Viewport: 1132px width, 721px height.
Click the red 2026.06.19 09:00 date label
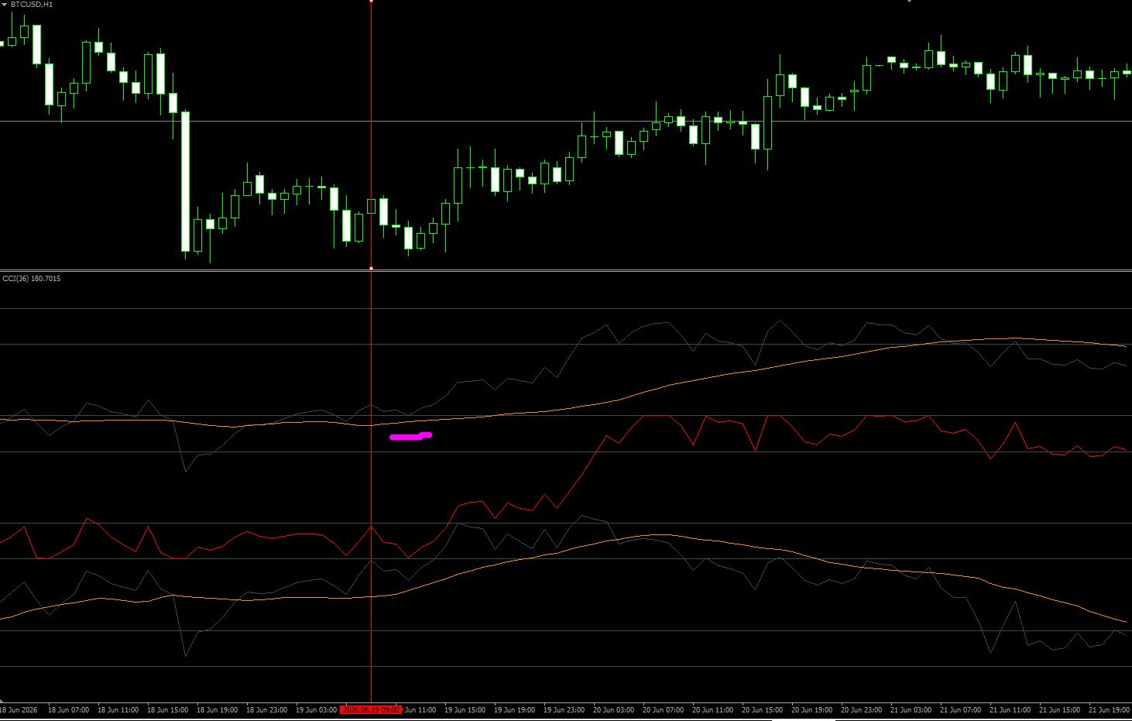coord(372,709)
